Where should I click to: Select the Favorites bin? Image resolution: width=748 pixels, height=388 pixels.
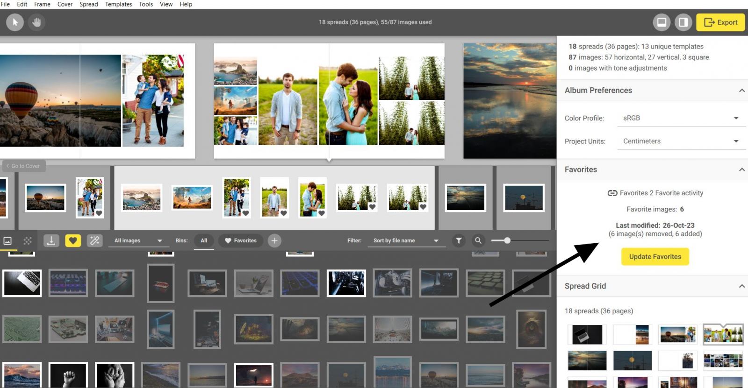(x=241, y=241)
